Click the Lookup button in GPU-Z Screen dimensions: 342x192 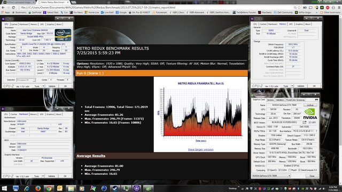click(x=310, y=105)
